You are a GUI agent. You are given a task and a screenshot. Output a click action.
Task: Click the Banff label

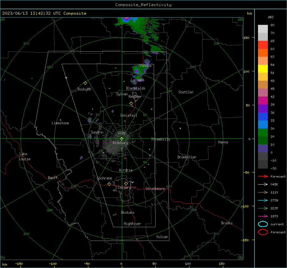53,177
